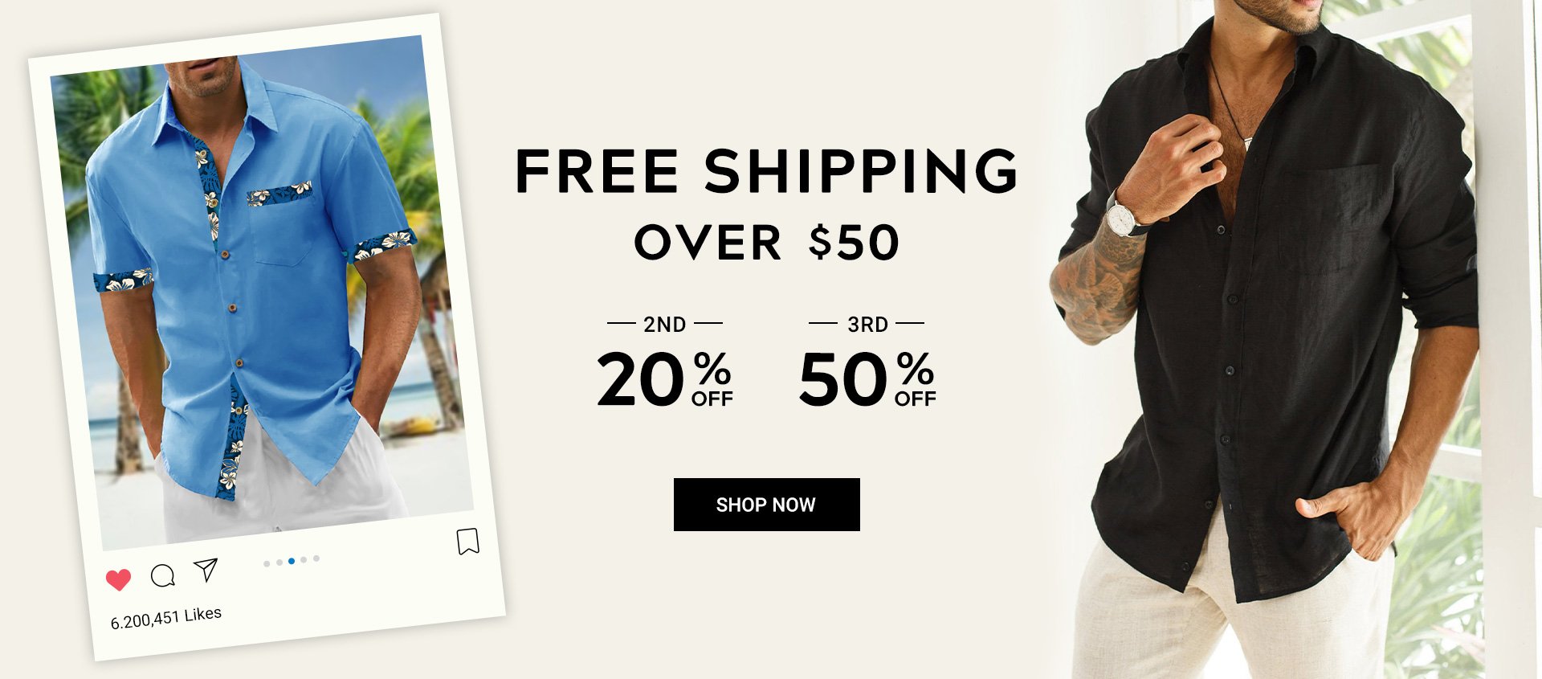Open comments via the speech bubble icon

click(163, 575)
